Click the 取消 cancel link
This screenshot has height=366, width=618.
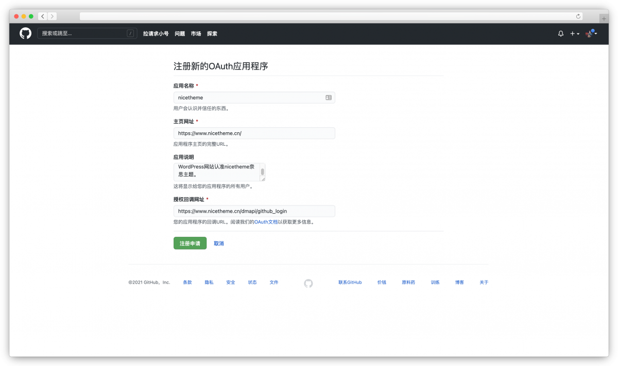[219, 243]
